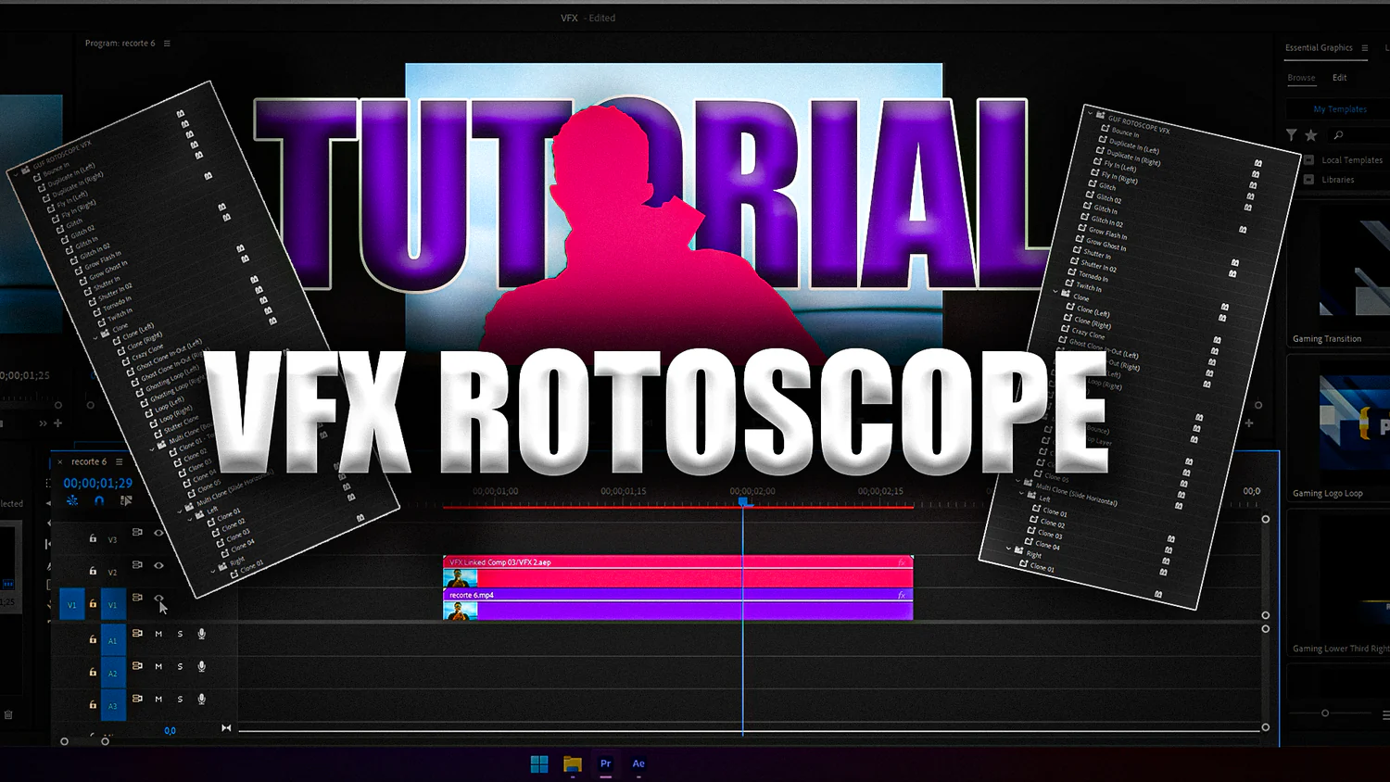This screenshot has width=1390, height=782.
Task: Switch to the Browse tab in Essential Graphics
Action: 1301,78
